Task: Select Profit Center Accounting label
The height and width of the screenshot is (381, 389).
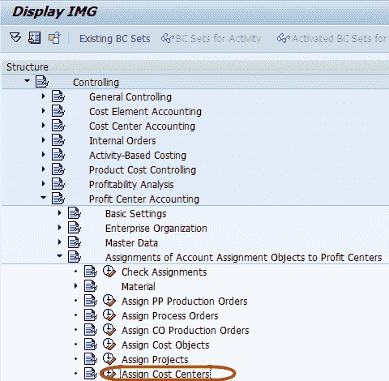Action: pos(144,199)
